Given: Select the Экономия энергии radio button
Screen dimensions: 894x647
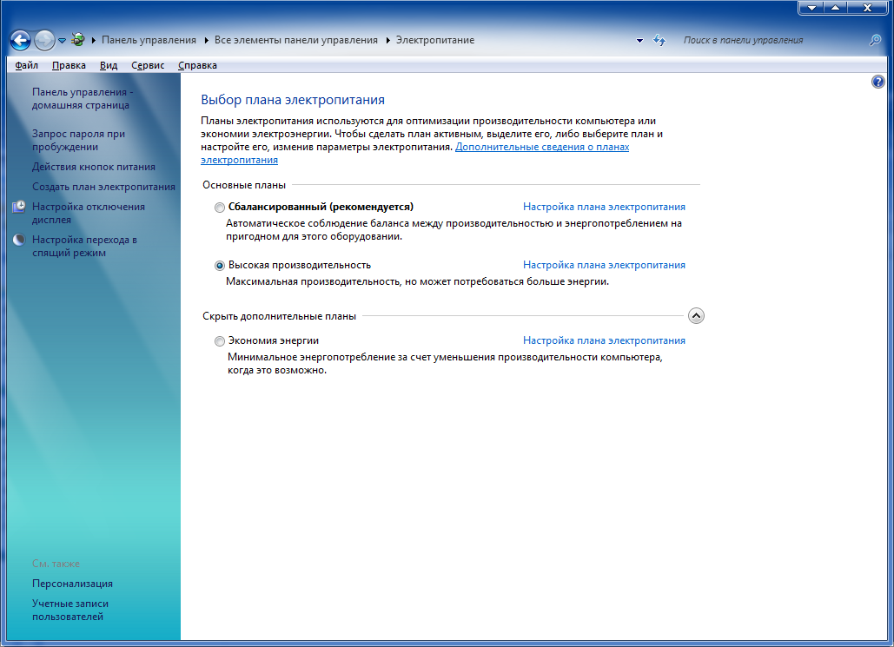Looking at the screenshot, I should pyautogui.click(x=220, y=341).
